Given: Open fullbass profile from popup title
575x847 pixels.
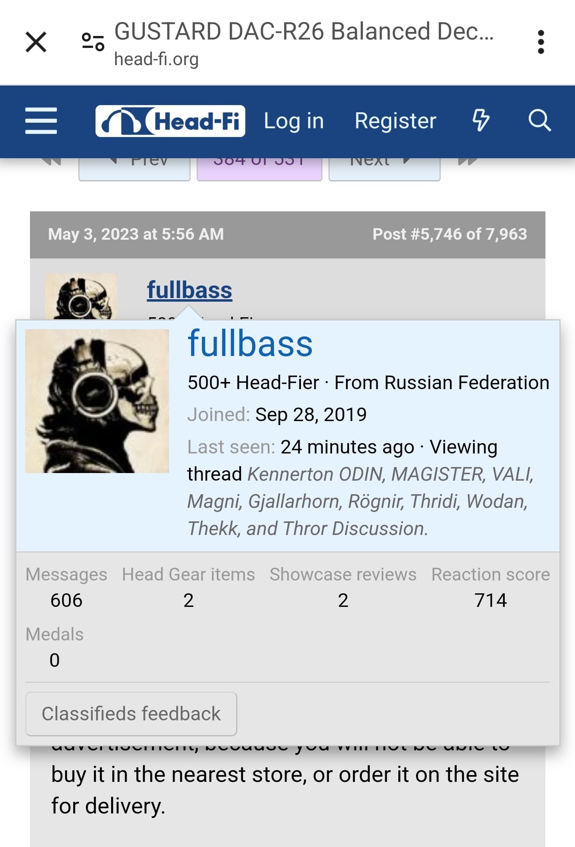Looking at the screenshot, I should (250, 344).
